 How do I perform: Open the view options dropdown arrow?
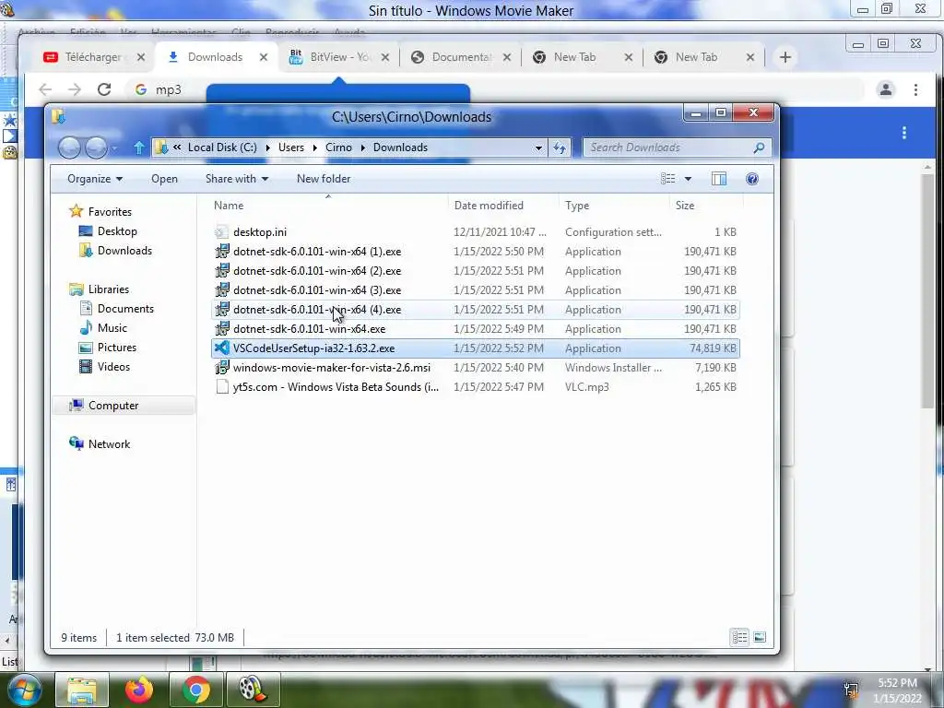(688, 179)
